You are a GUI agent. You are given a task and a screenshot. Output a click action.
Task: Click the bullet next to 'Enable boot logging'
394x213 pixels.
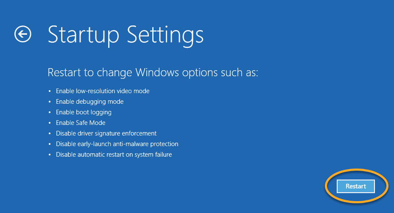point(50,113)
